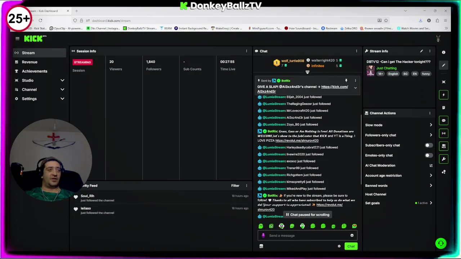
Task: Open Restream bookmark in bookmarks bar
Action: click(329, 28)
